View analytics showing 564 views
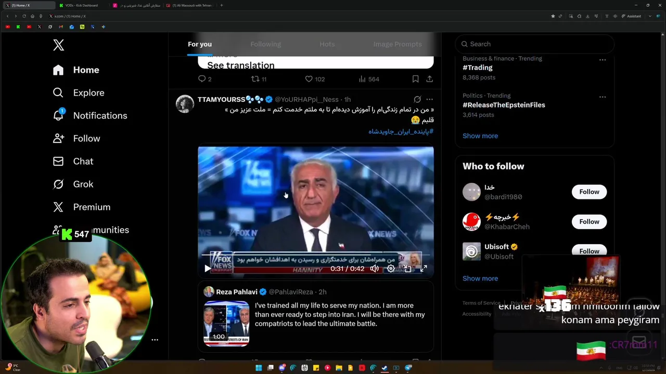The width and height of the screenshot is (666, 374). point(369,79)
